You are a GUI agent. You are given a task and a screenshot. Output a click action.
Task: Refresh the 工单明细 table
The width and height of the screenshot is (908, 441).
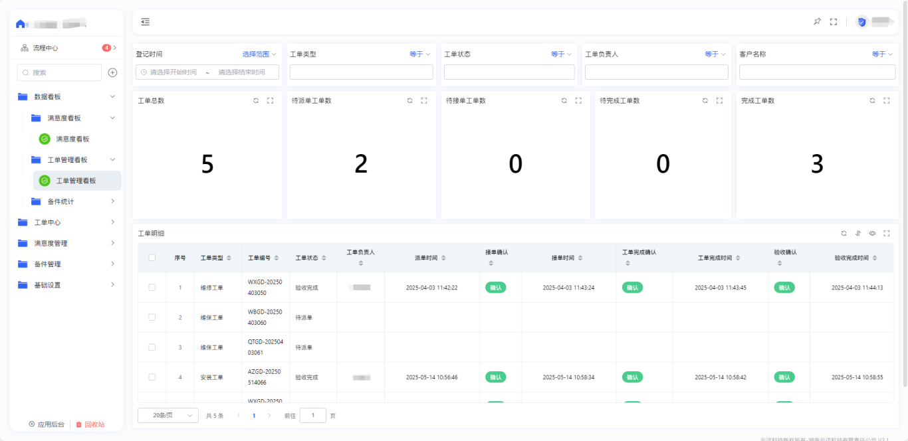[x=844, y=233]
